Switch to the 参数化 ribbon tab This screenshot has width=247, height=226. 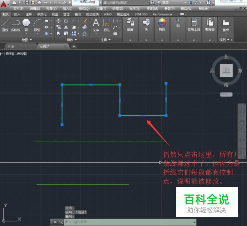pyautogui.click(x=42, y=14)
